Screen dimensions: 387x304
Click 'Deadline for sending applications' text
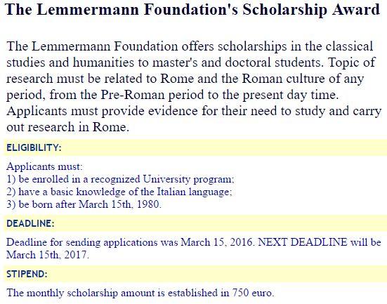81,242
